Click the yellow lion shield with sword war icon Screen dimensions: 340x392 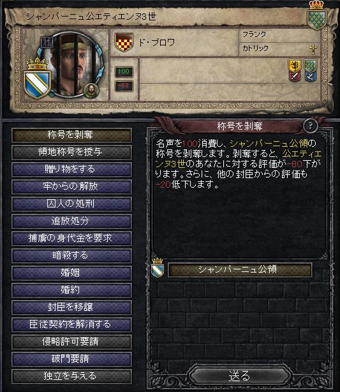(295, 70)
